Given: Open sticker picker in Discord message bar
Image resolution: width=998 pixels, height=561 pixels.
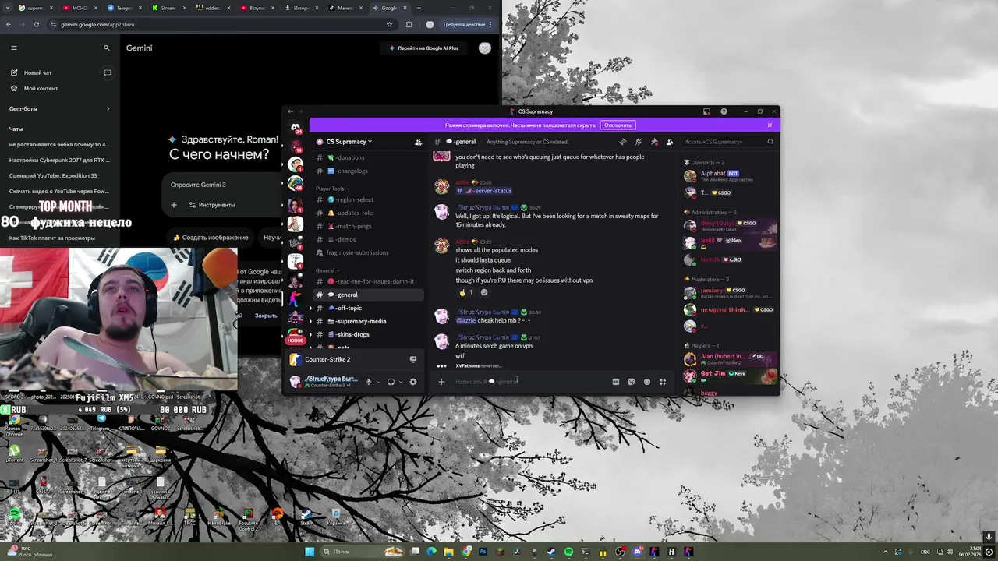Looking at the screenshot, I should (x=632, y=382).
